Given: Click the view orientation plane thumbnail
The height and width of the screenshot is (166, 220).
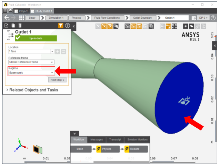Looking at the screenshot, I should pos(38,149).
